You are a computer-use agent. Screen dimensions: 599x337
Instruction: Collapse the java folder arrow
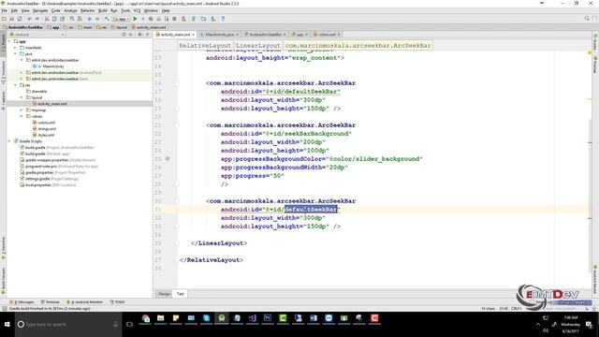15,54
